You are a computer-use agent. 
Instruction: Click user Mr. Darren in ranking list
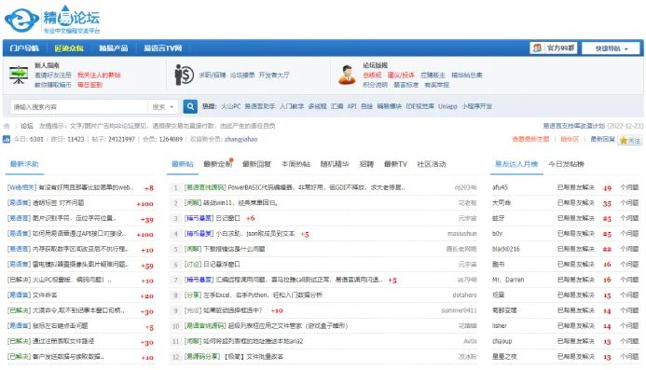click(x=508, y=280)
